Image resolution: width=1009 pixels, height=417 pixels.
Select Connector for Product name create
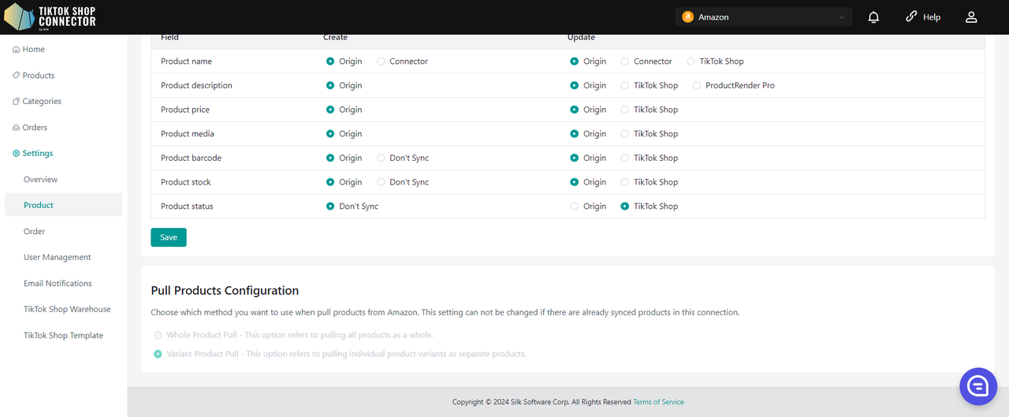pyautogui.click(x=382, y=61)
